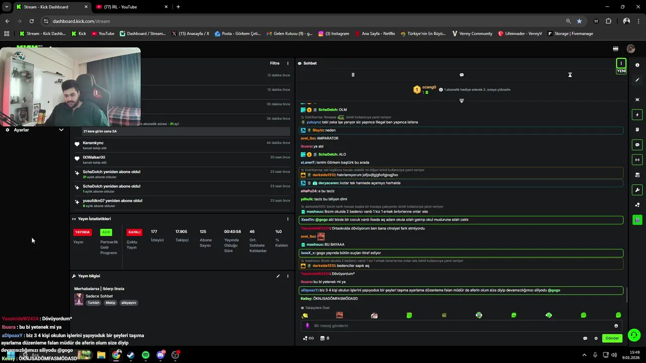Image resolution: width=646 pixels, height=363 pixels.
Task: Collapse the gift leaderboard with the chevron
Action: pyautogui.click(x=461, y=101)
